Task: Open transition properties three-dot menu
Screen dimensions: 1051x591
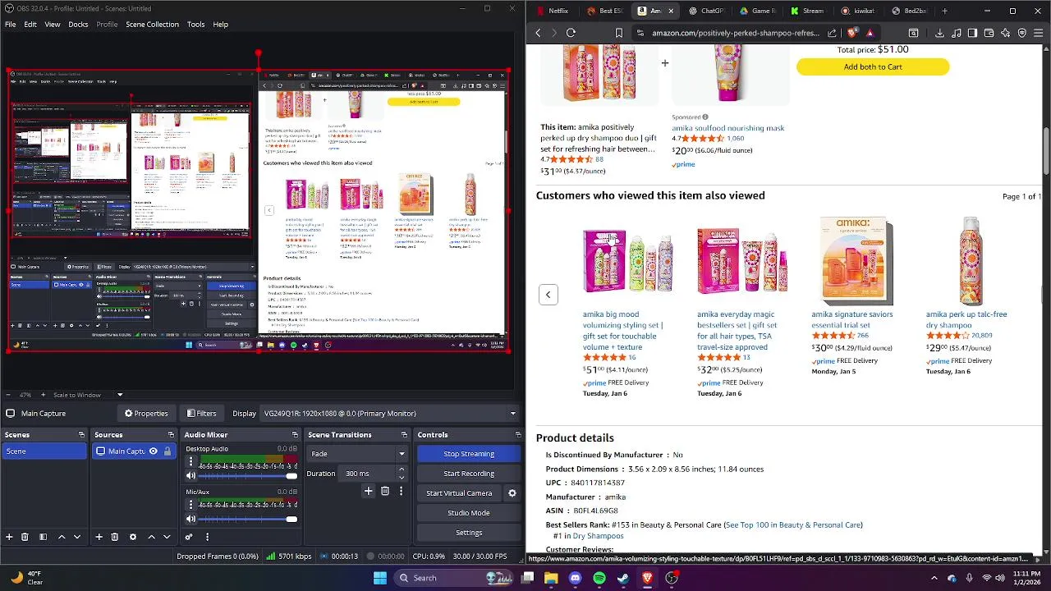Action: coord(401,491)
